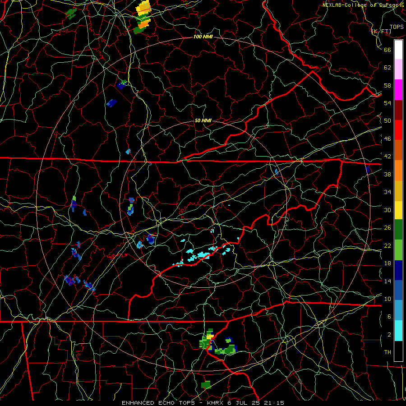Click the dark red (maroon) legend swatch
Viewport: 406px width, 406px height.
pyautogui.click(x=398, y=110)
